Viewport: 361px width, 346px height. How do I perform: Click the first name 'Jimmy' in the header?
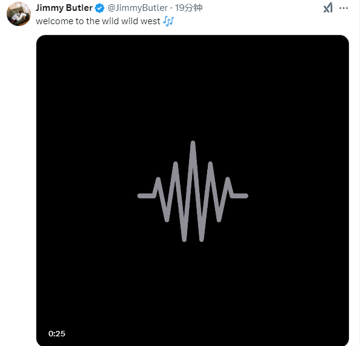[50, 8]
